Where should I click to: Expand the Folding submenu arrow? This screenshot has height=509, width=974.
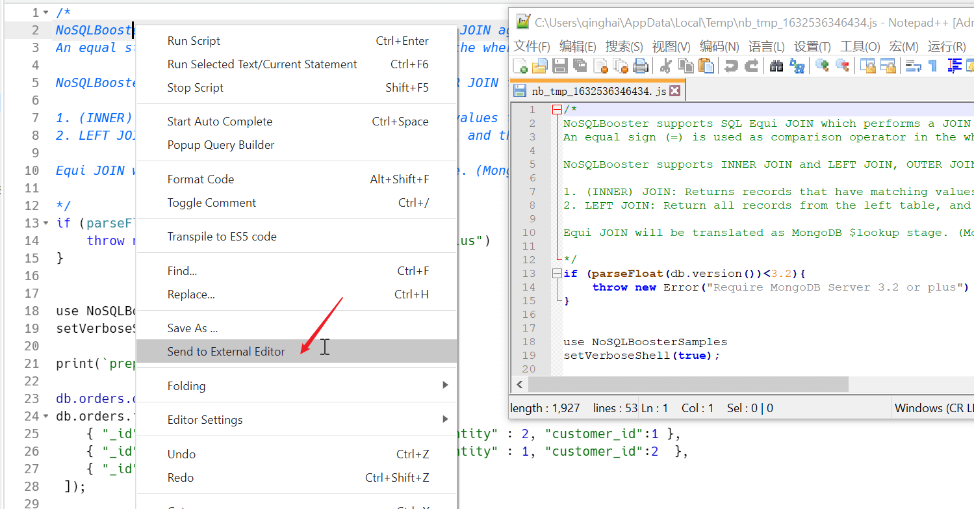tap(445, 385)
